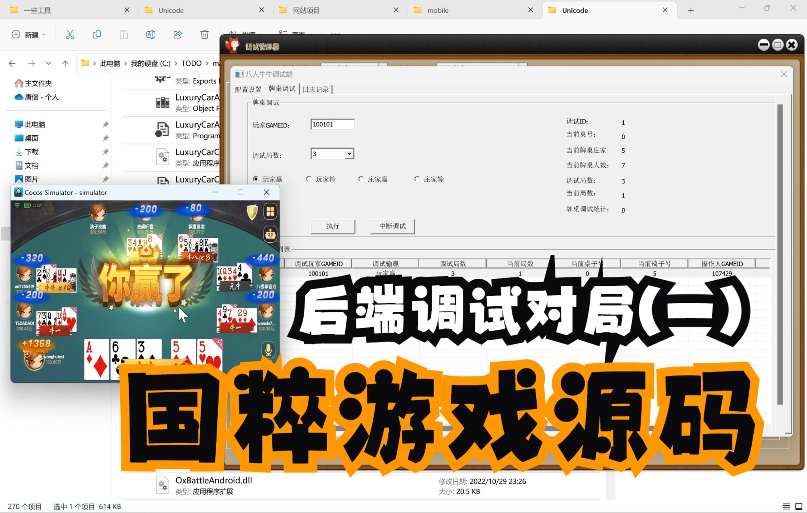The height and width of the screenshot is (513, 807).
Task: Click the 中断调试 button
Action: click(392, 226)
